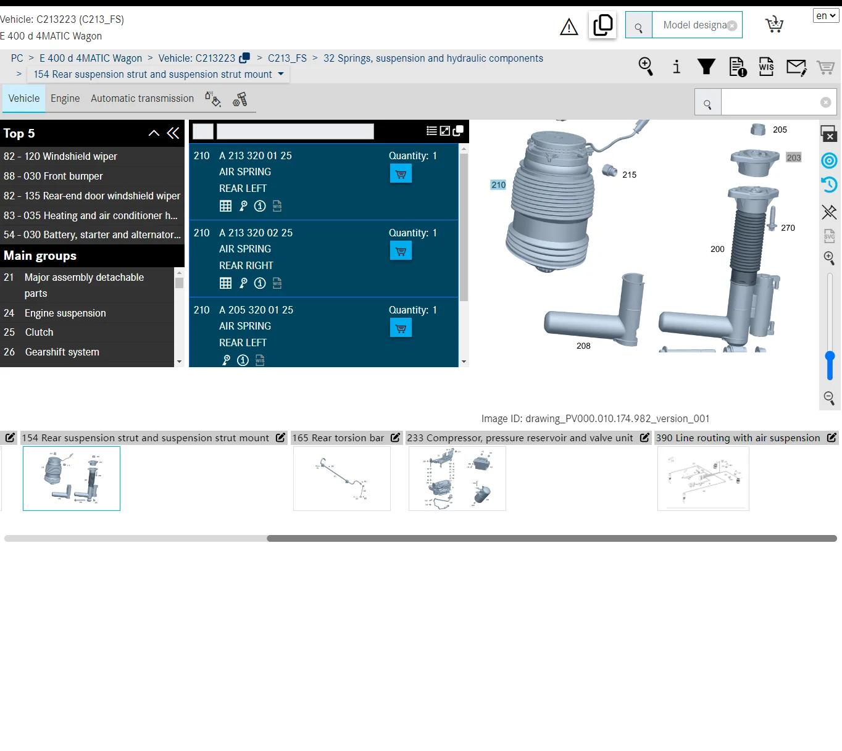This screenshot has height=751, width=842.
Task: Select the Automatic transmission tab
Action: [x=142, y=99]
